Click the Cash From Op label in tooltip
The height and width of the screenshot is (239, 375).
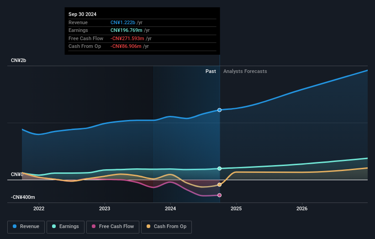click(85, 47)
